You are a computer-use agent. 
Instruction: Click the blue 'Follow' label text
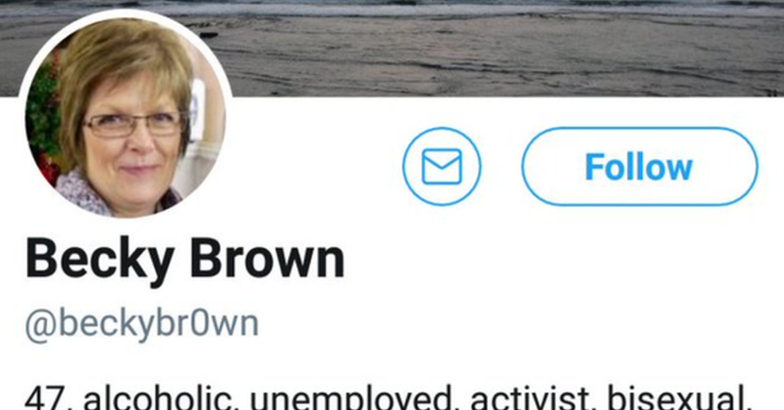(639, 167)
